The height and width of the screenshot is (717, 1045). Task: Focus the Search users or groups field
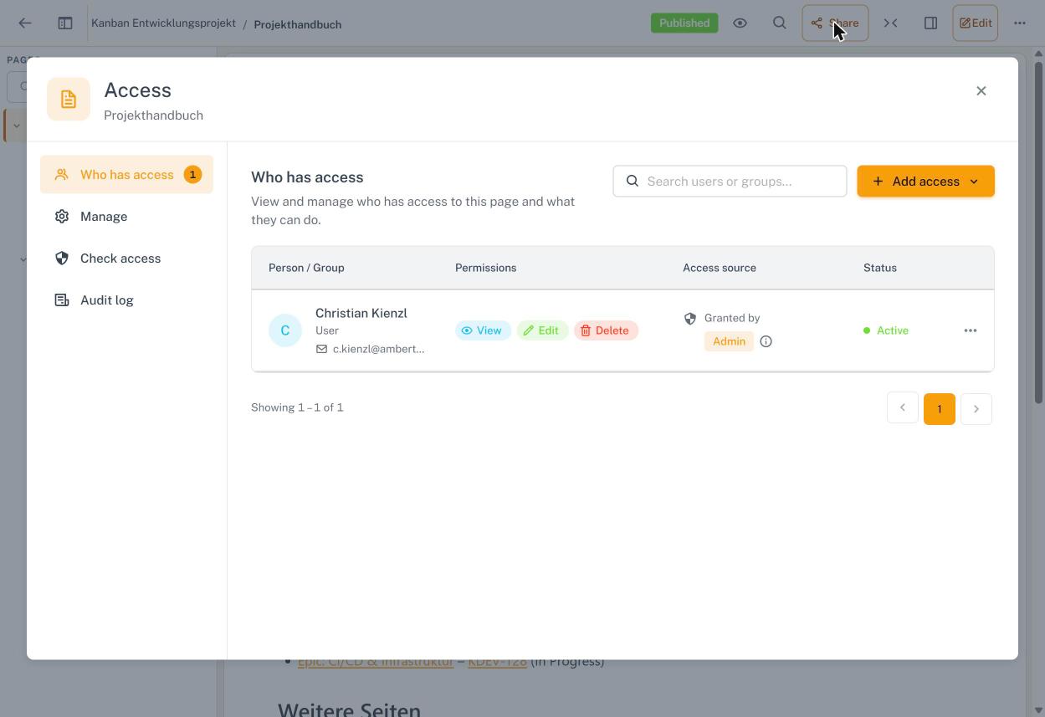pyautogui.click(x=730, y=182)
